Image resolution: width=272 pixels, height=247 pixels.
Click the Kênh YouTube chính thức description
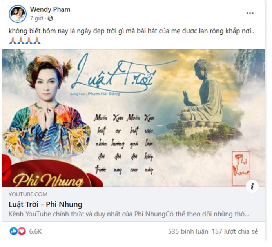(x=129, y=214)
